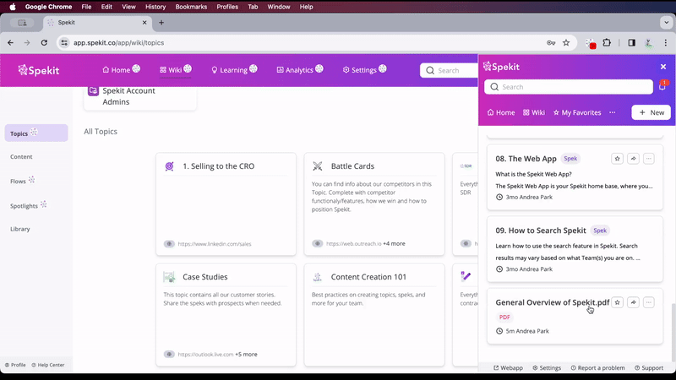Screen dimensions: 676x380
Task: Toggle eye icon beside web.outreach.io URL
Action: coord(318,243)
